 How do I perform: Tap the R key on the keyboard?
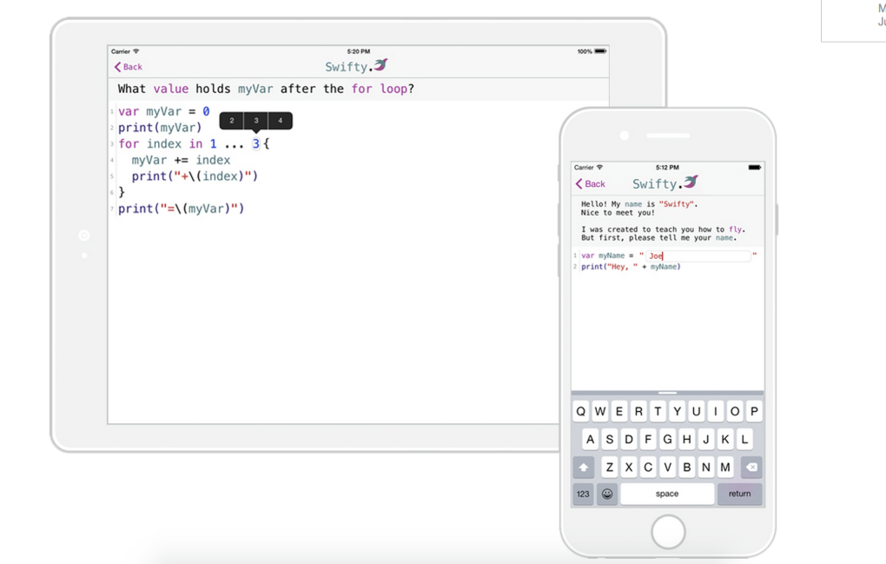click(638, 411)
